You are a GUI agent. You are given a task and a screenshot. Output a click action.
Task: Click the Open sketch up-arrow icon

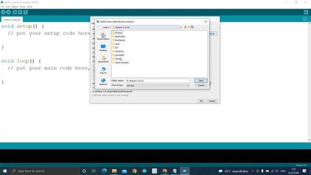20,12
